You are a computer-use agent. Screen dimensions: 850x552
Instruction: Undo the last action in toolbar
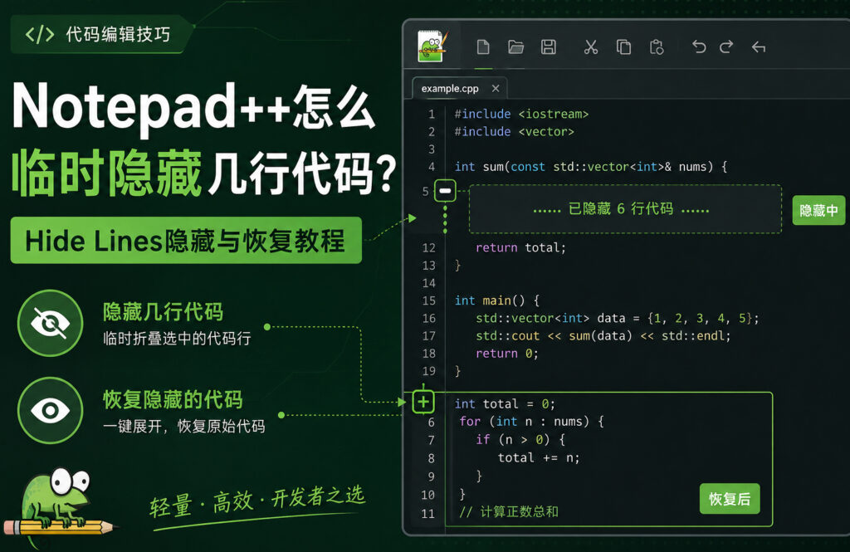pyautogui.click(x=699, y=47)
